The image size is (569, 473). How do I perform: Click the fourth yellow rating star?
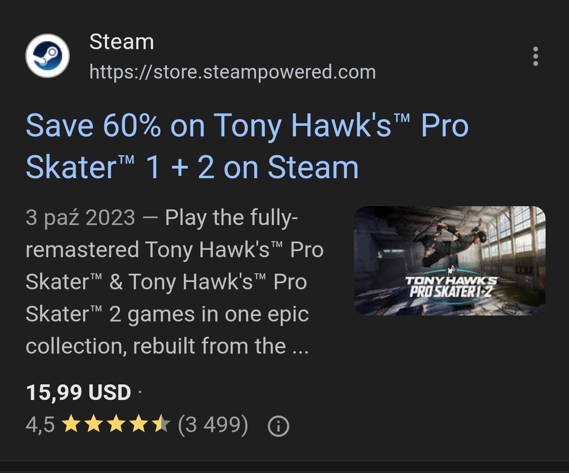point(138,424)
